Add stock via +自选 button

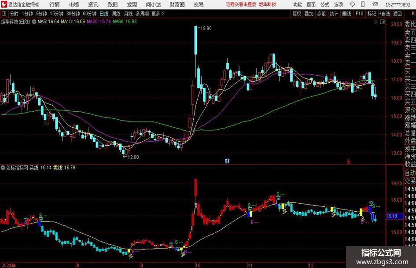pos(384,14)
